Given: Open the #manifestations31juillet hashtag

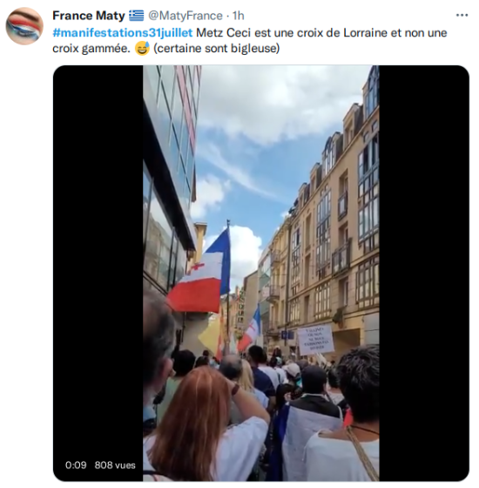Looking at the screenshot, I should click(x=123, y=33).
